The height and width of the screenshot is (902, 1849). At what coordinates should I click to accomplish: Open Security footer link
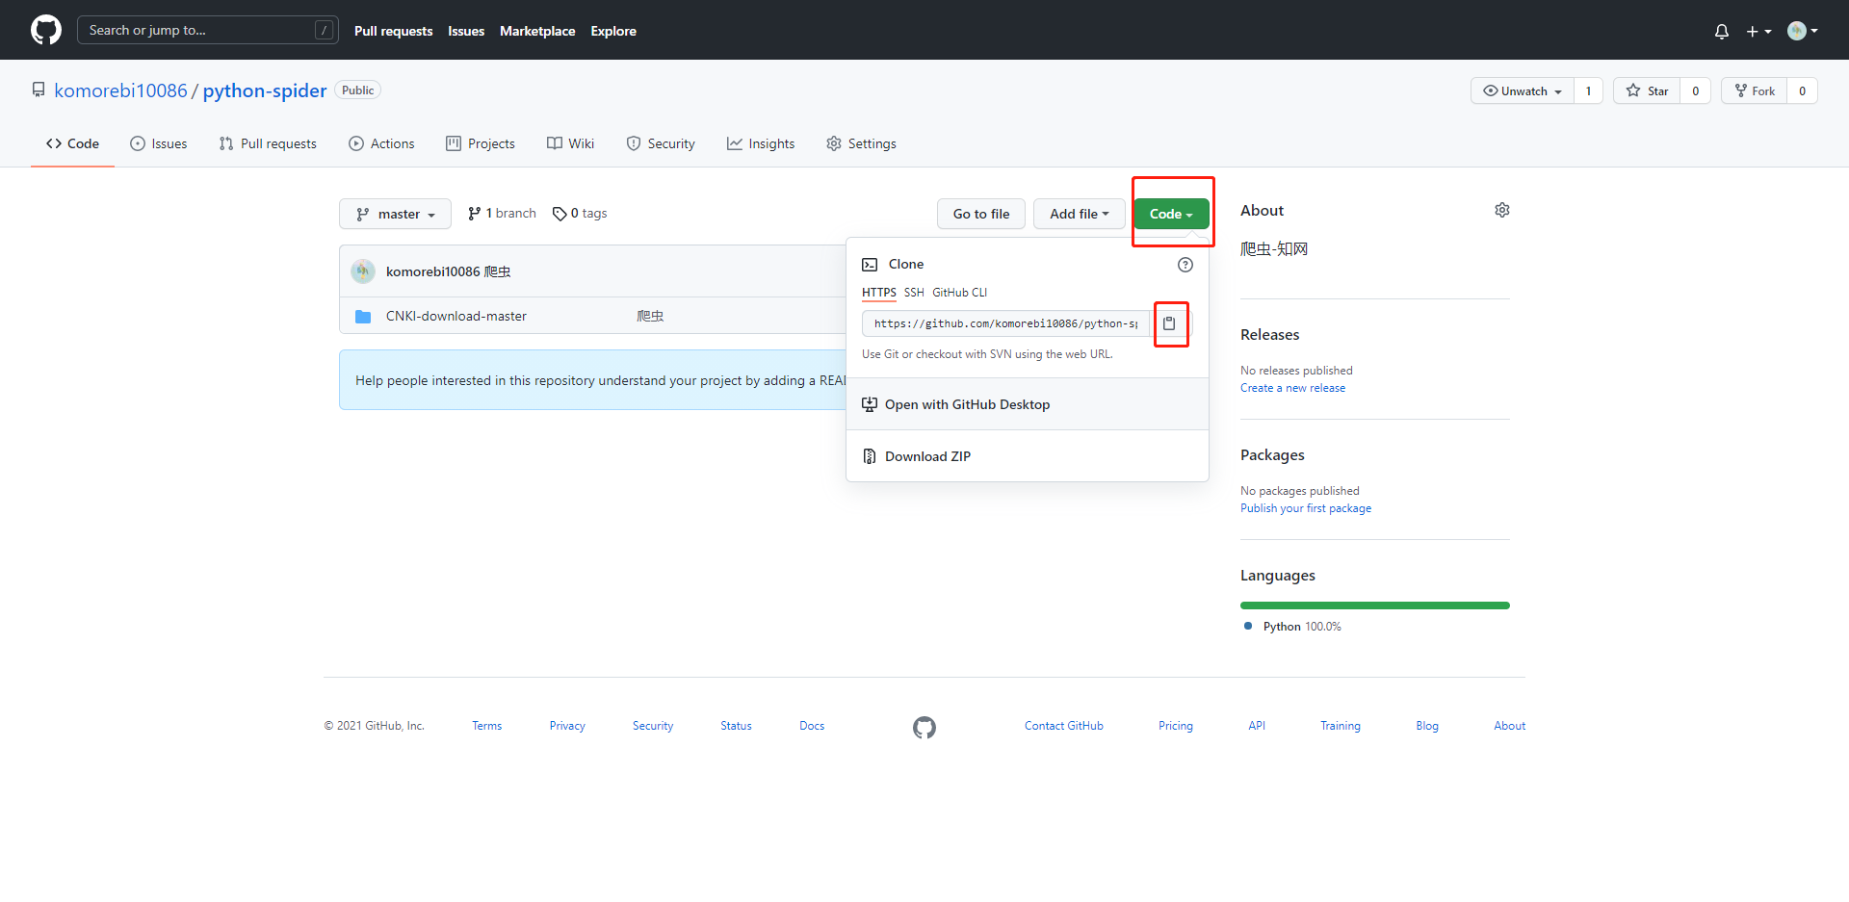tap(653, 726)
